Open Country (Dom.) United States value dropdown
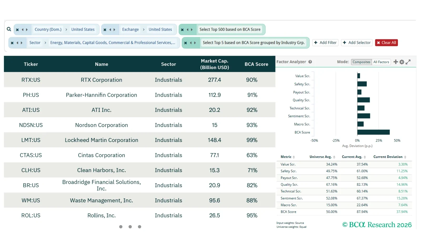Viewport: 421px width, 249px height. coord(83,29)
